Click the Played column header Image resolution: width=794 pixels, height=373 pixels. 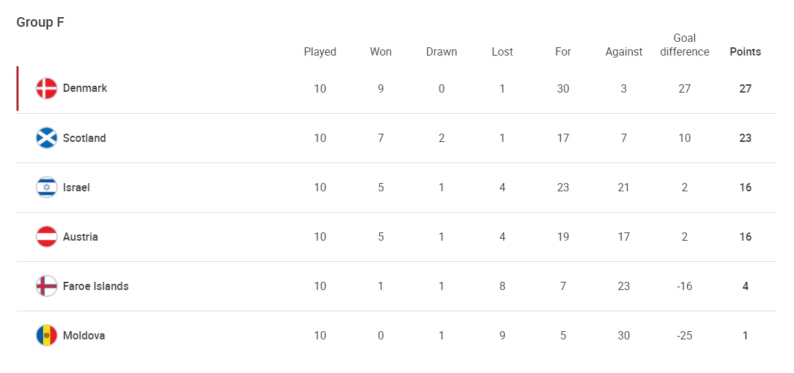point(320,51)
